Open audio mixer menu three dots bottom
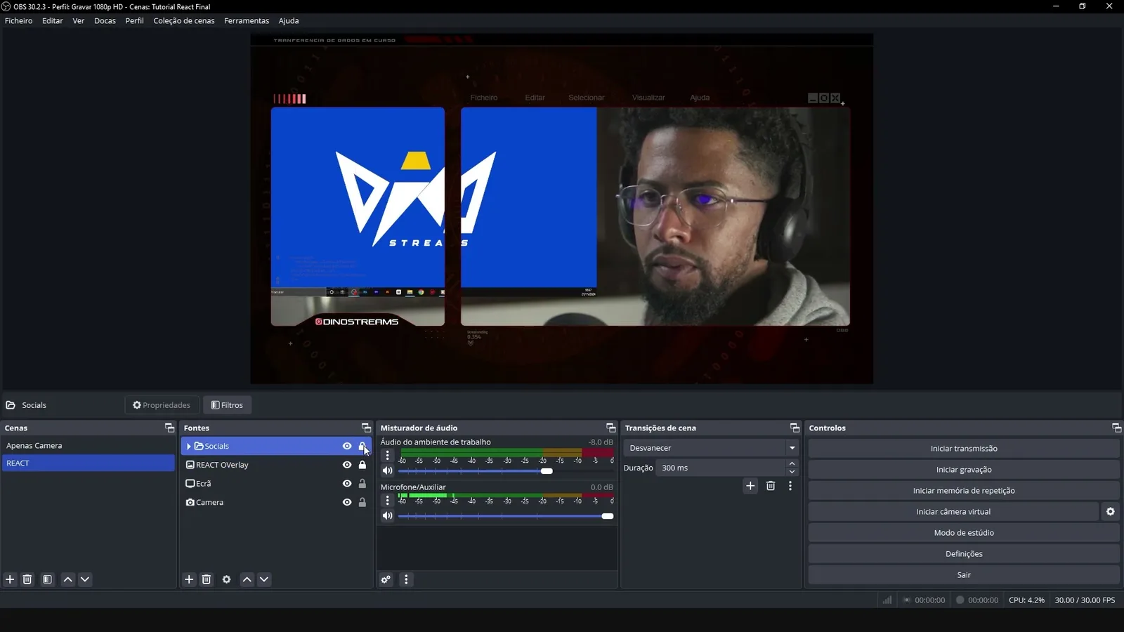Image resolution: width=1124 pixels, height=632 pixels. 406,579
